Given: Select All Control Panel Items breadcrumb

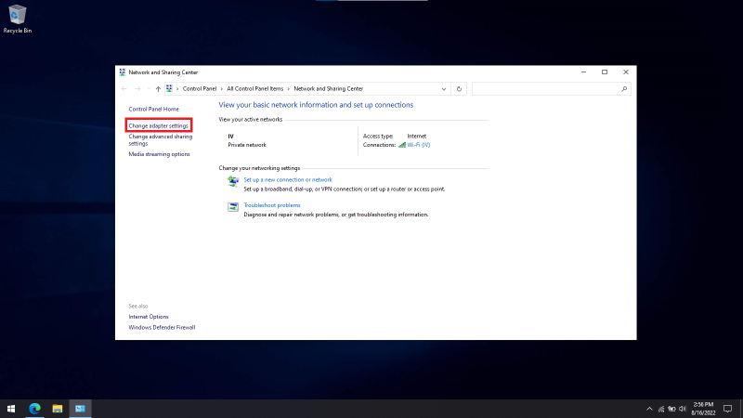Looking at the screenshot, I should (x=257, y=89).
